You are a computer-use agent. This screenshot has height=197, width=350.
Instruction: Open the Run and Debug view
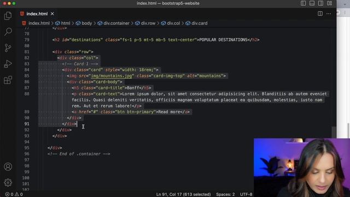coord(8,64)
